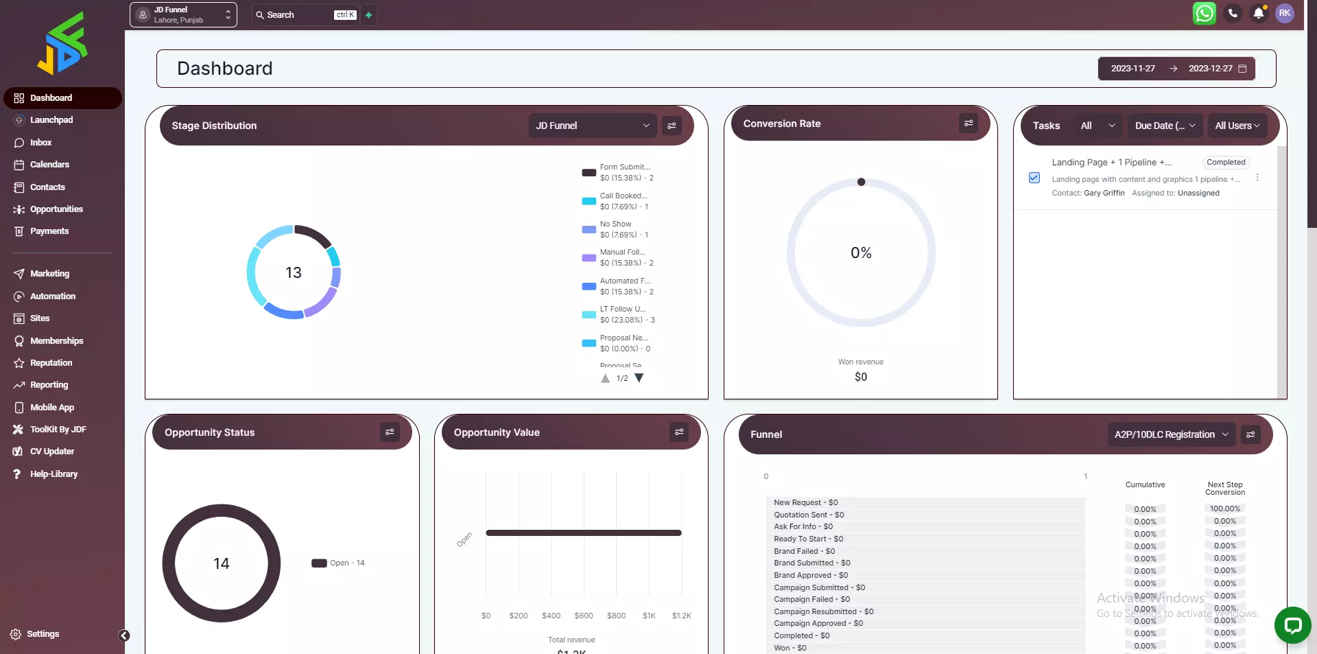Open Stage Distribution filter settings icon
The image size is (1317, 654).
click(672, 126)
